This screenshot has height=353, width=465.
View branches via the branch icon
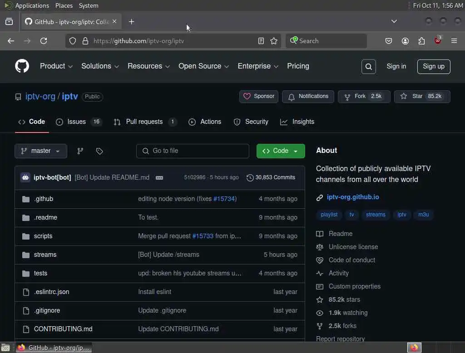80,151
